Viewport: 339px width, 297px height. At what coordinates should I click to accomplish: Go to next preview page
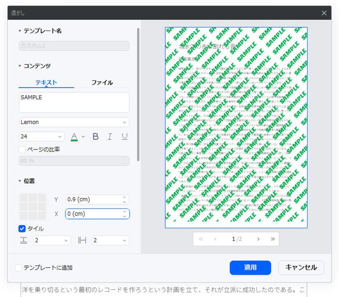point(258,239)
